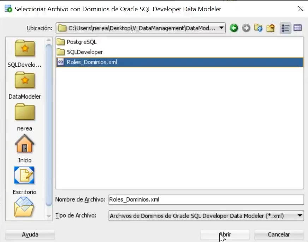Go back with the green arrow icon

(x=234, y=28)
